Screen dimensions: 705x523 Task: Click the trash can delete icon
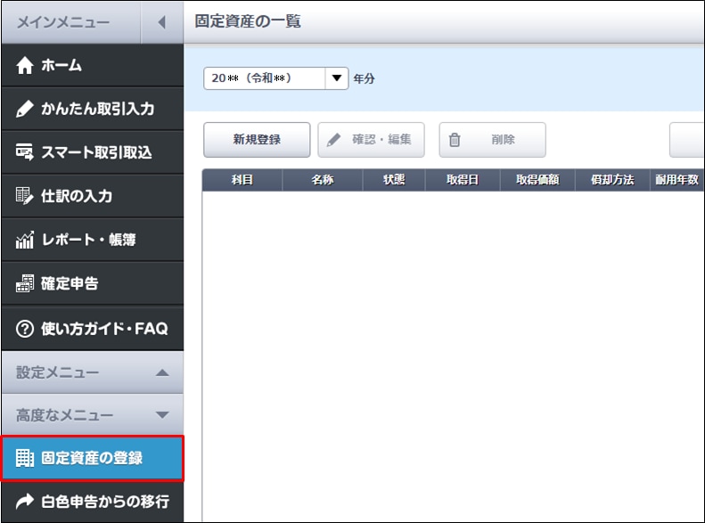click(x=455, y=140)
